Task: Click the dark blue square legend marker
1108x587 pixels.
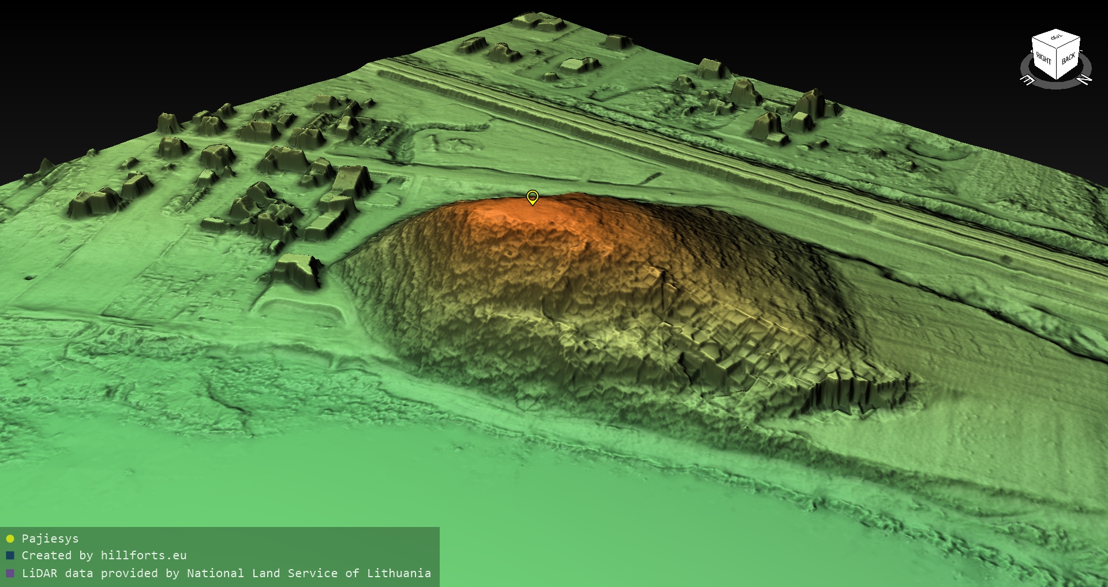Action: click(10, 556)
